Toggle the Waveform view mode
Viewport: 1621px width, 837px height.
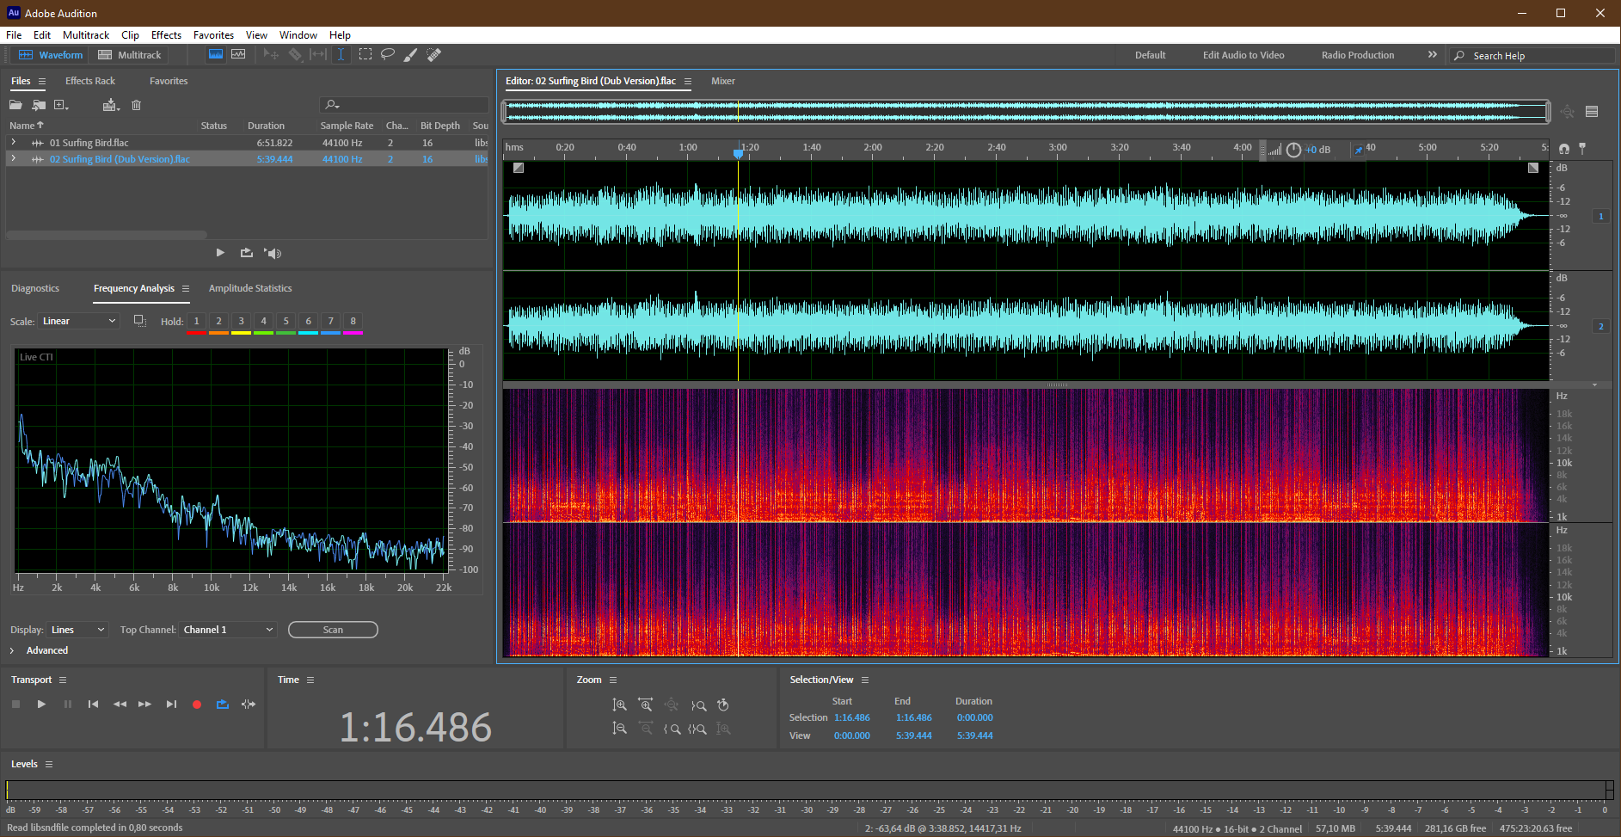pos(51,54)
